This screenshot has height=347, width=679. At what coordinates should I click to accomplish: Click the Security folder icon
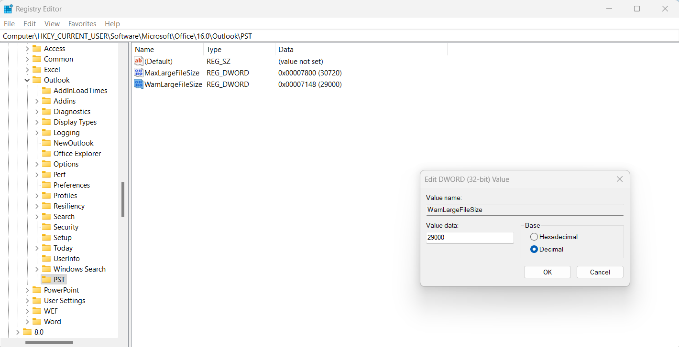(x=46, y=227)
